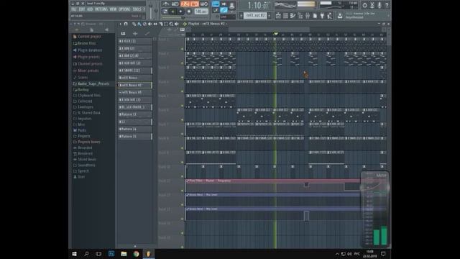Open Chrome from the Windows taskbar
Screen dimensions: 460x259
pos(136,254)
